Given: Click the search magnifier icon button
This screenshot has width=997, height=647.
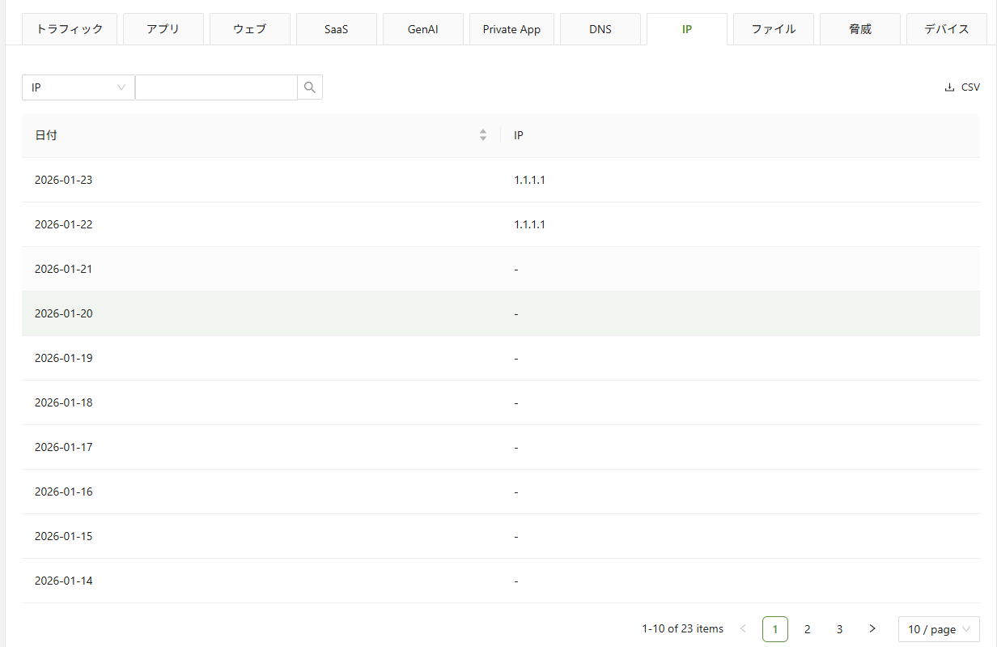Looking at the screenshot, I should (310, 87).
